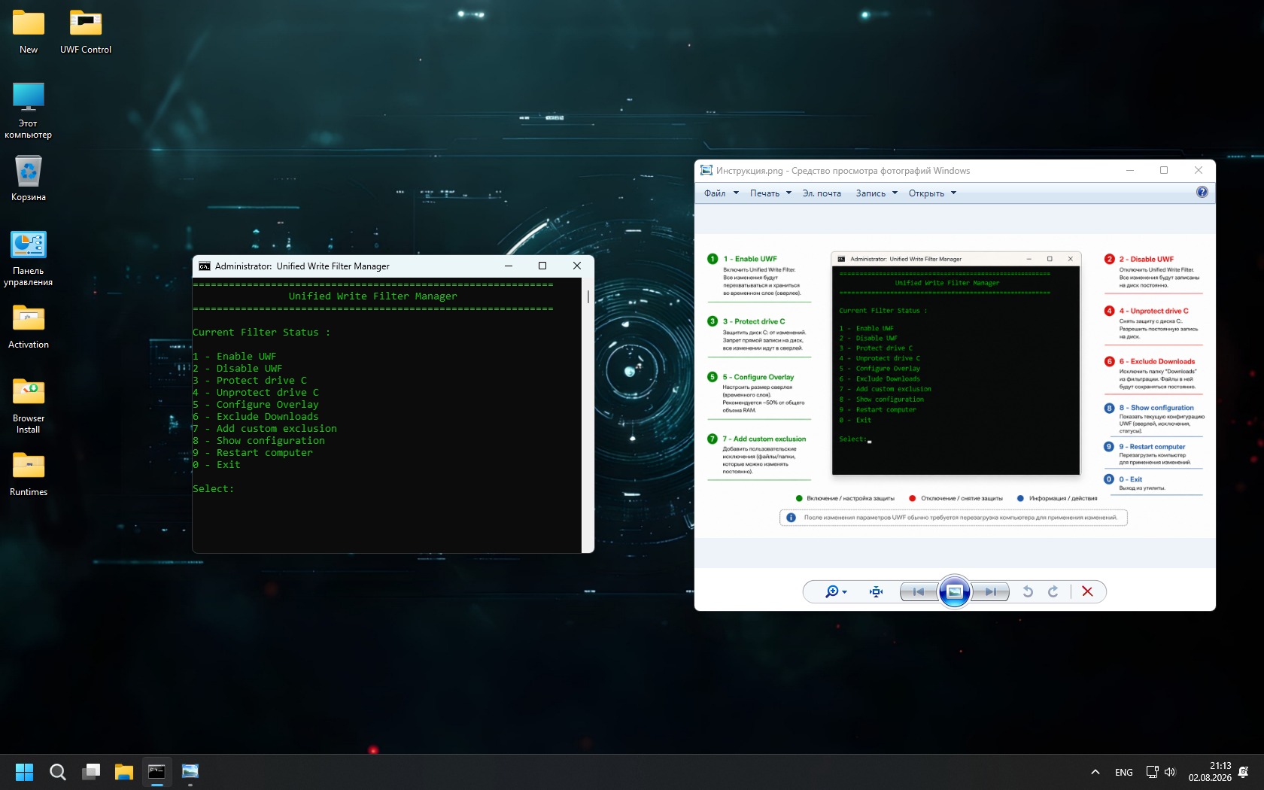The width and height of the screenshot is (1264, 790).
Task: Open Photo Viewer help
Action: 1202,192
